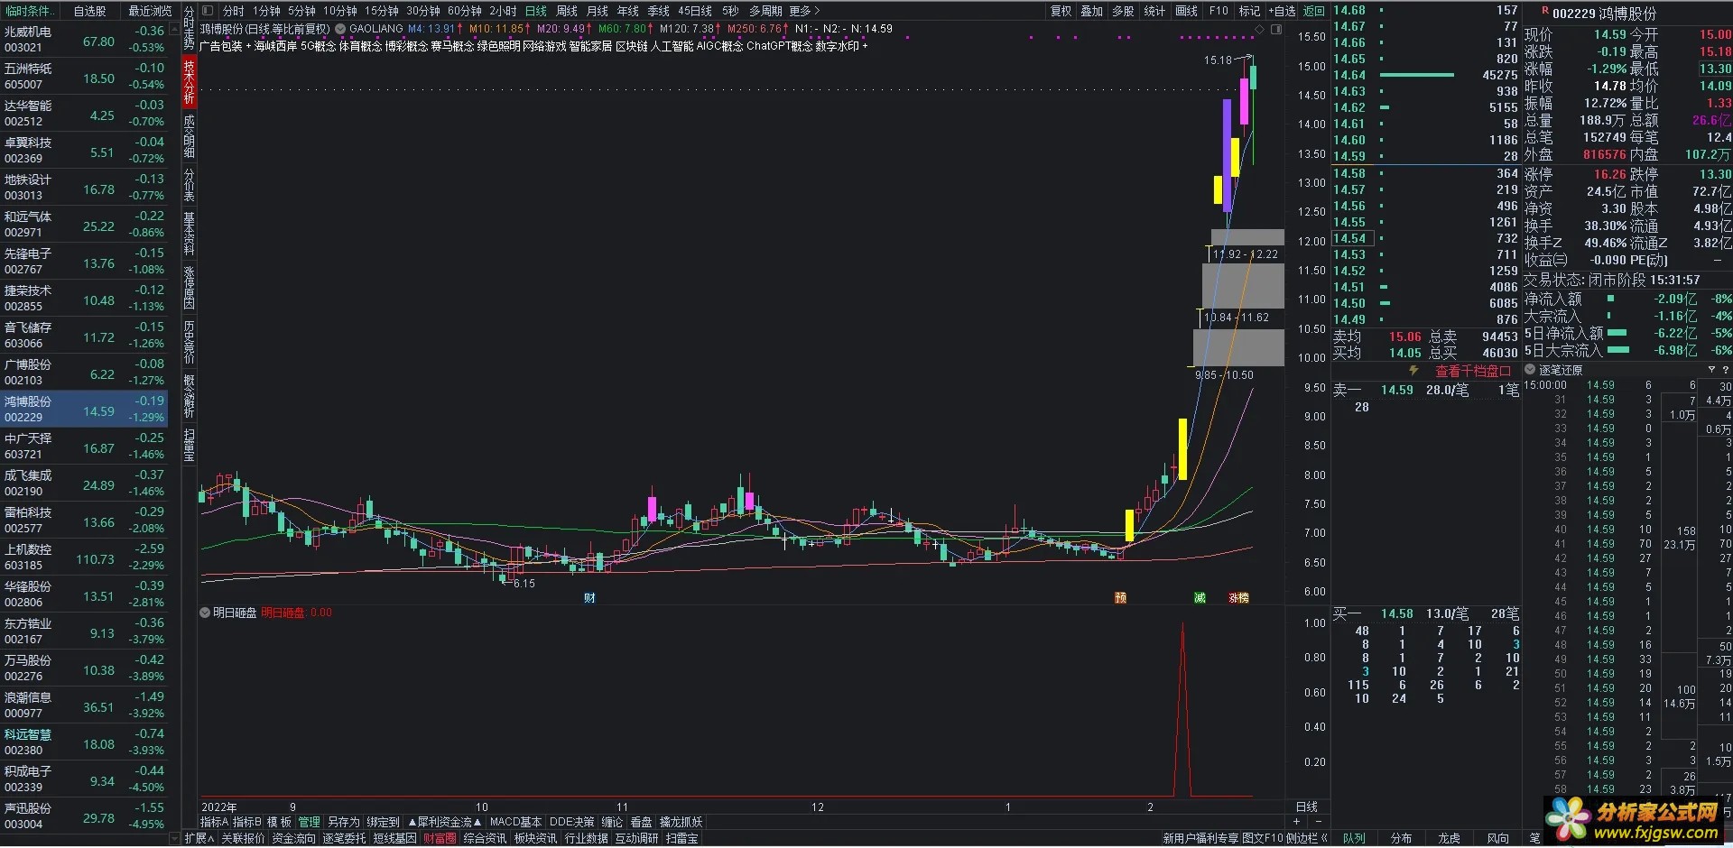The image size is (1733, 848).
Task: Expand the 犀利资金流 indicator selector
Action: tap(445, 822)
